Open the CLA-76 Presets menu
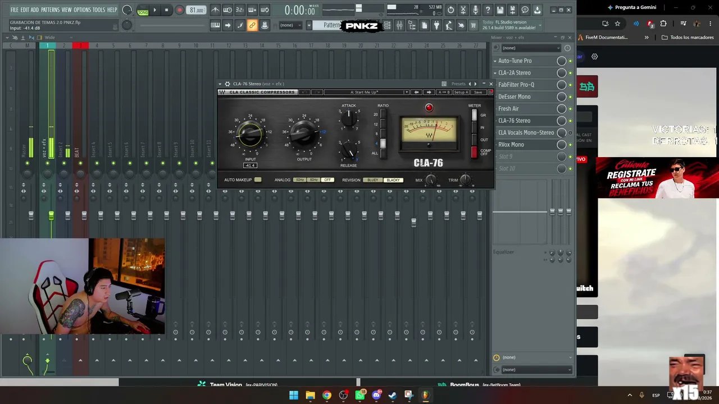The width and height of the screenshot is (719, 404). click(458, 84)
